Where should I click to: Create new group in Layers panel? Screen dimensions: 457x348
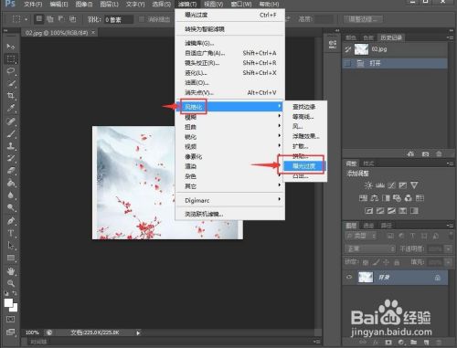(413, 343)
